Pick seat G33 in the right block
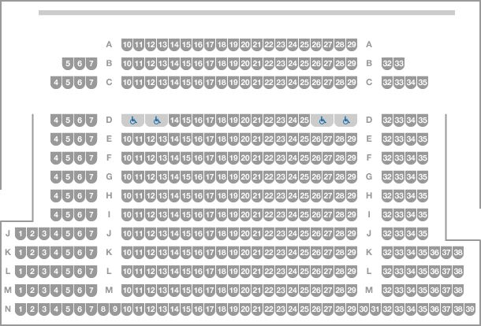Screen dimensions: 481x326 (x=399, y=177)
